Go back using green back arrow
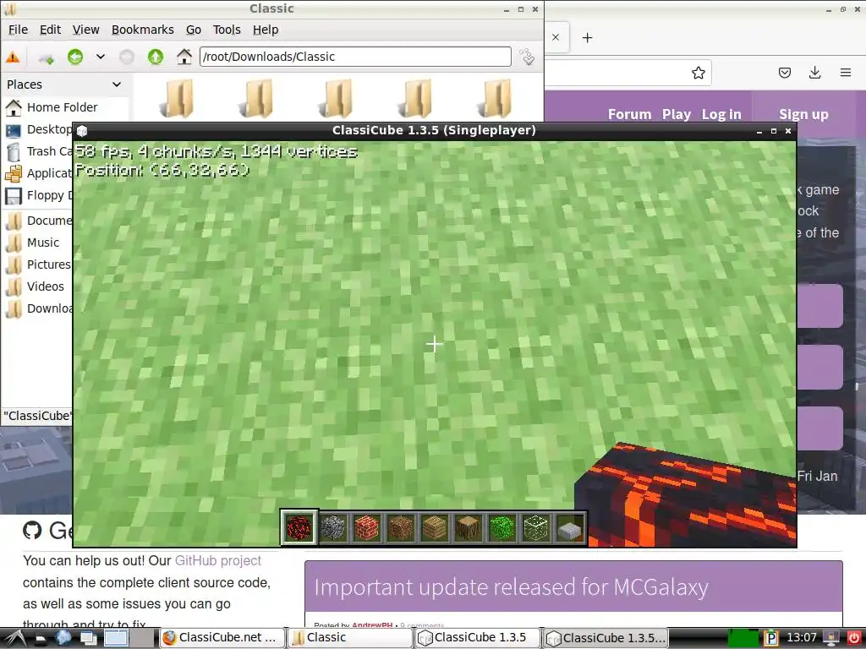 click(75, 57)
